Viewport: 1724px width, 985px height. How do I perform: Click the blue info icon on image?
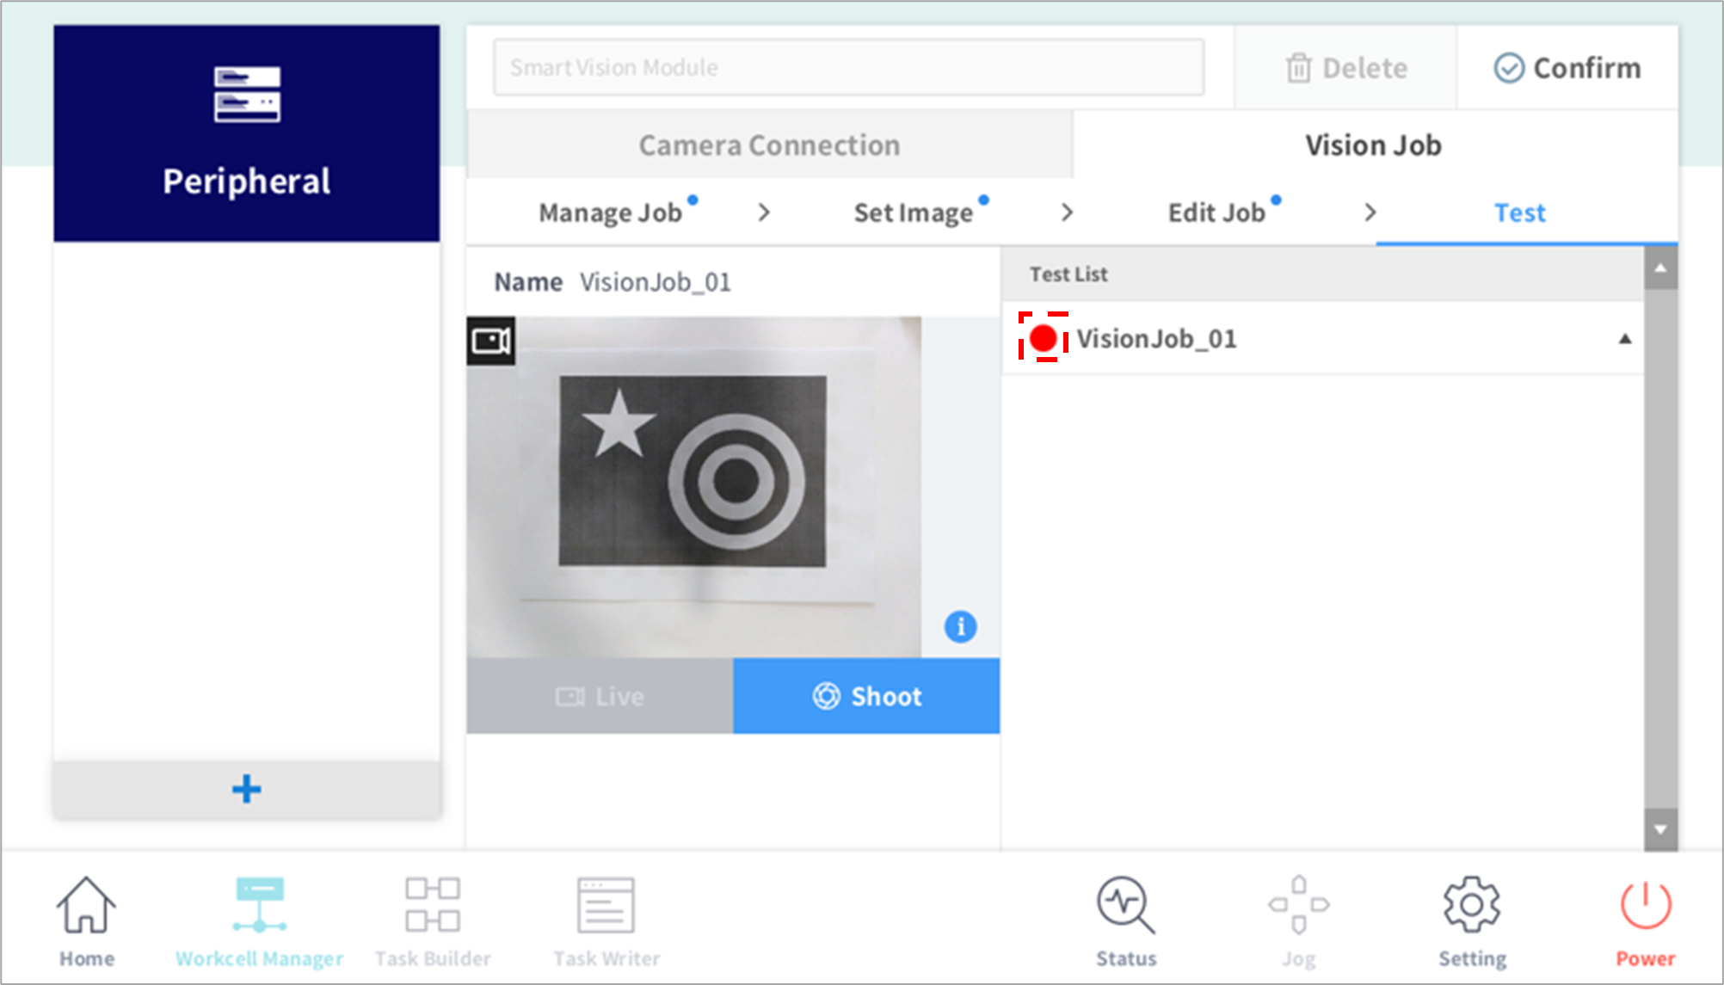tap(960, 626)
